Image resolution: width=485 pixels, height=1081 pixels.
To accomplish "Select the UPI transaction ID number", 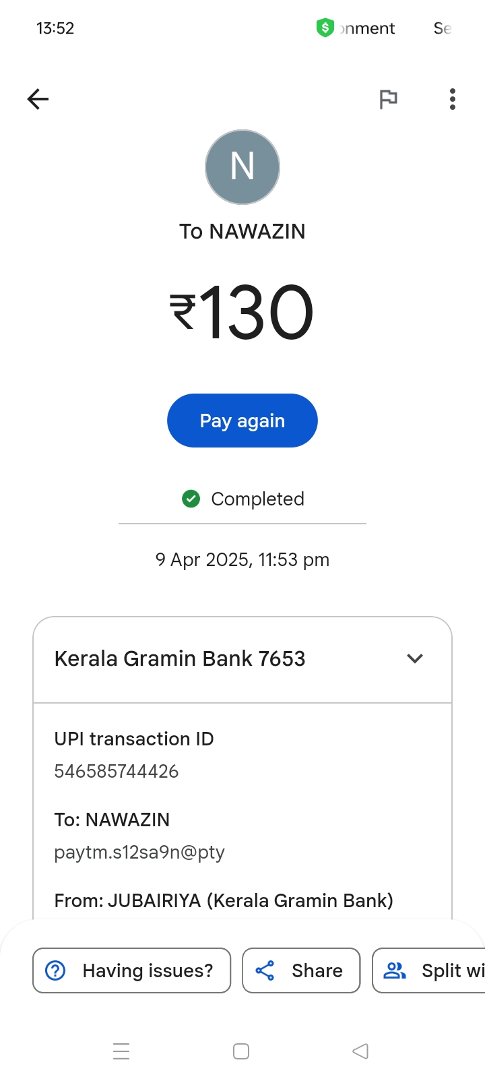I will 117,771.
